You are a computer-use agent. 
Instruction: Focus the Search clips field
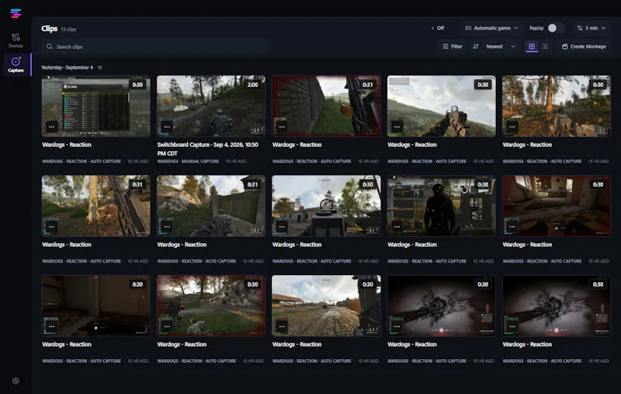click(x=155, y=47)
